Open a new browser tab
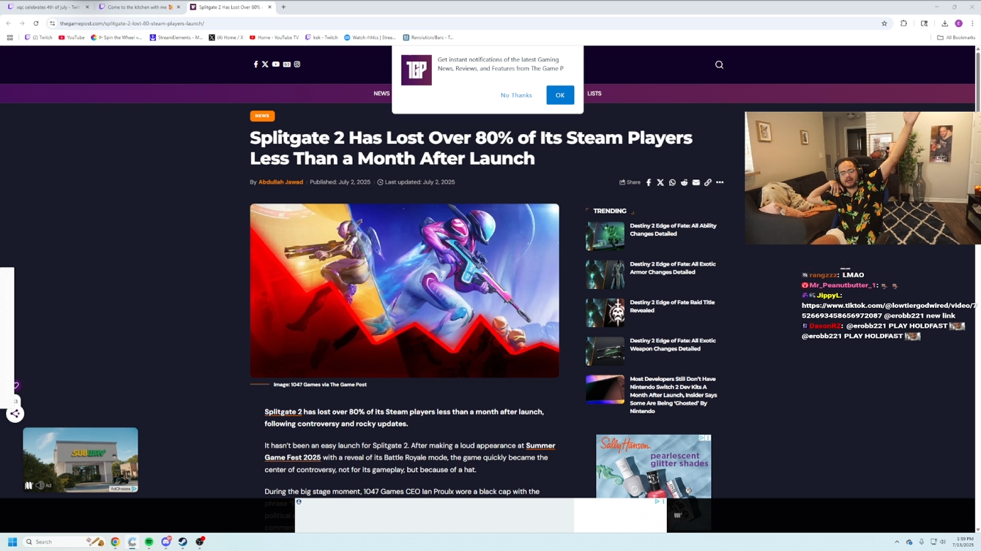Viewport: 981px width, 551px height. (283, 7)
